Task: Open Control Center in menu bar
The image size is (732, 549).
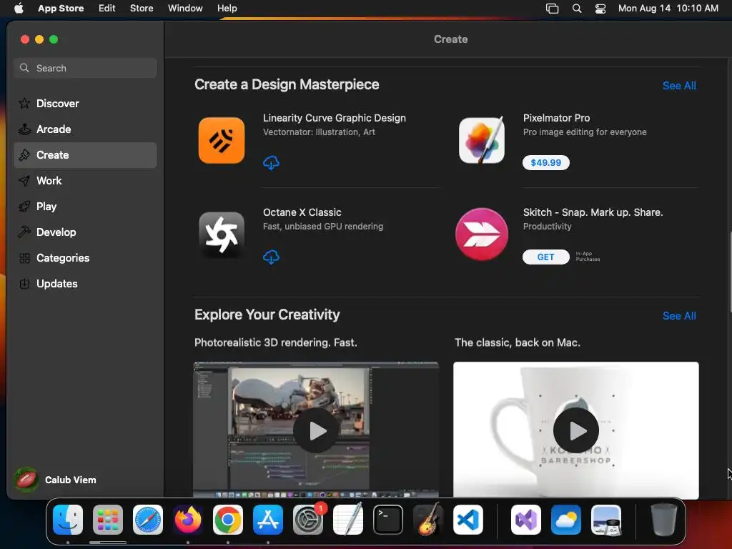Action: [600, 9]
